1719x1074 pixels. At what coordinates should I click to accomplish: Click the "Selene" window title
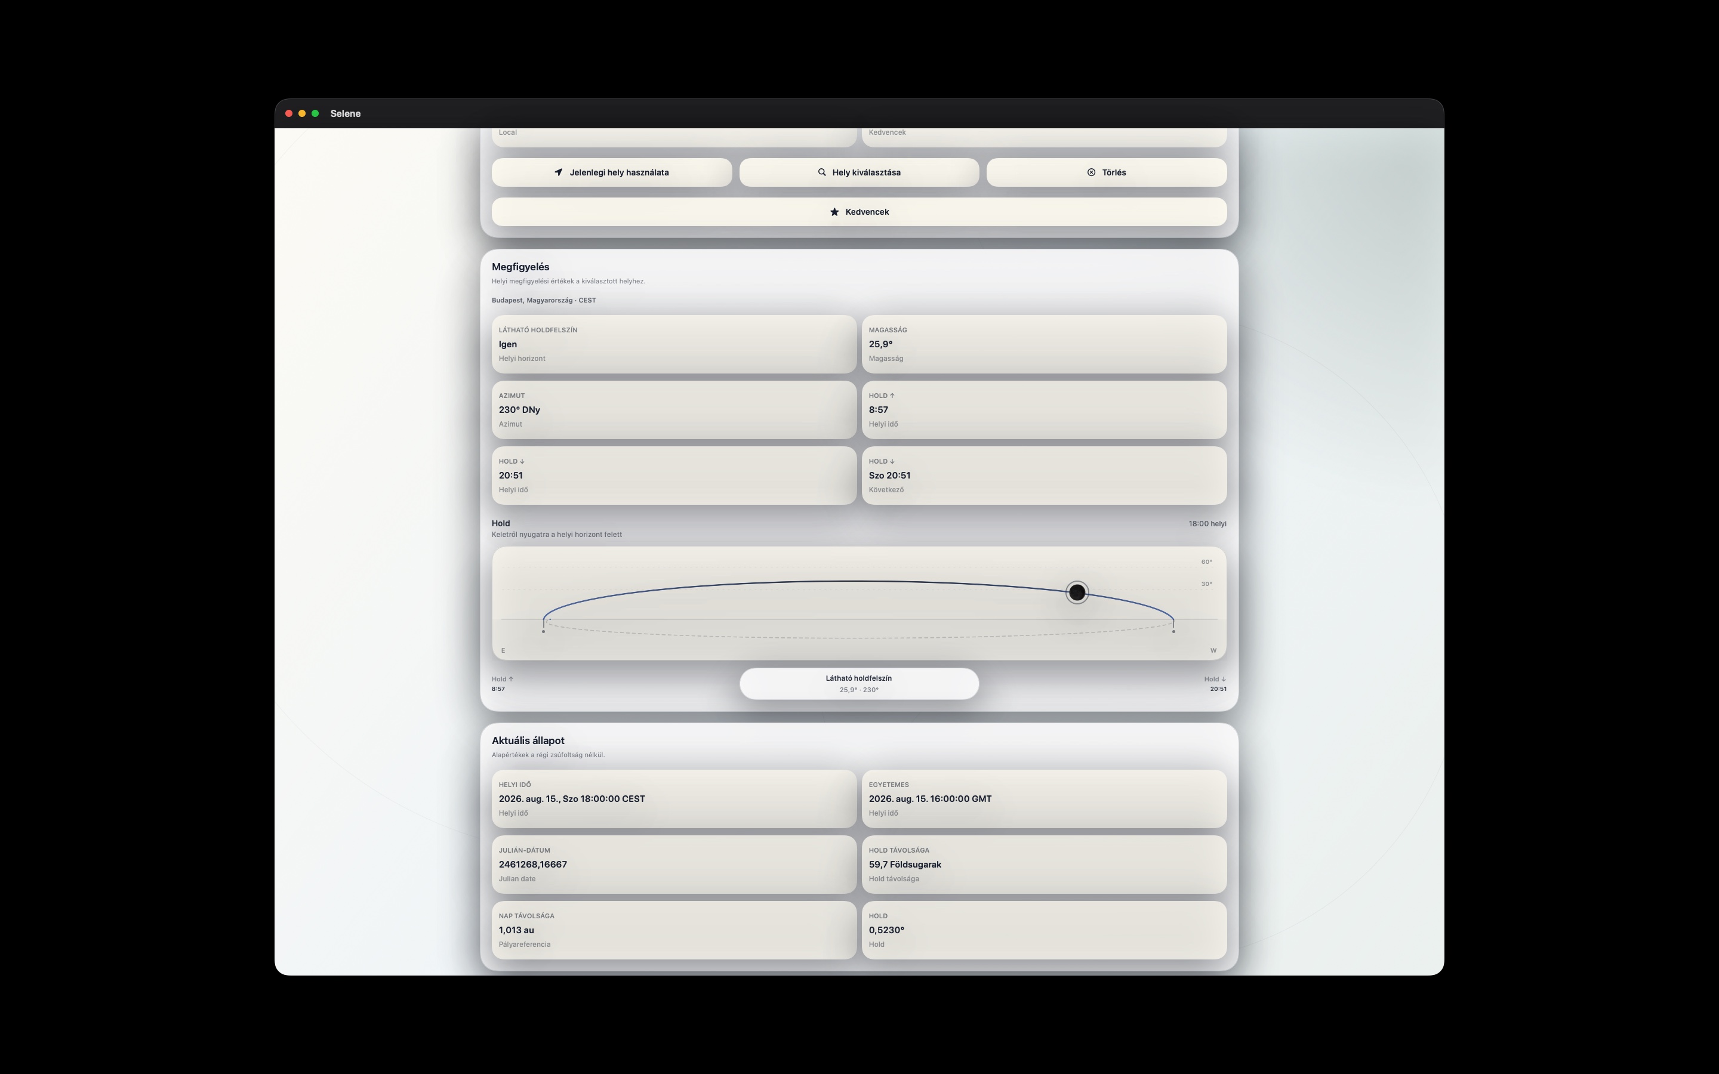(x=345, y=113)
